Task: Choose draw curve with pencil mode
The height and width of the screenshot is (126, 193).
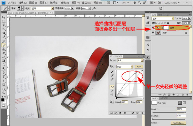Action: coord(112,91)
